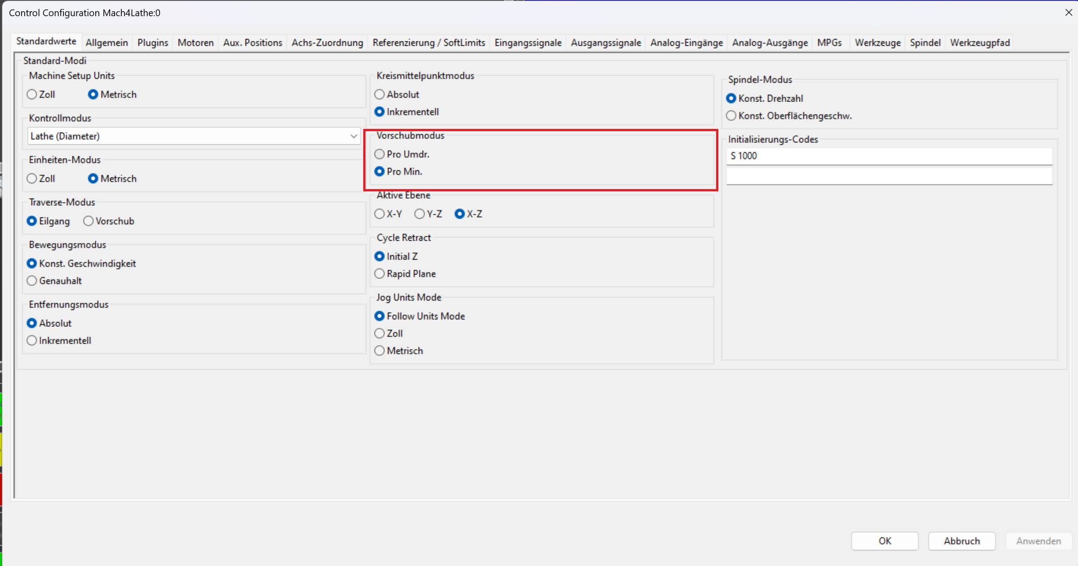Image resolution: width=1078 pixels, height=566 pixels.
Task: Open the Referenzierung / SoftLimits tab
Action: coord(429,43)
